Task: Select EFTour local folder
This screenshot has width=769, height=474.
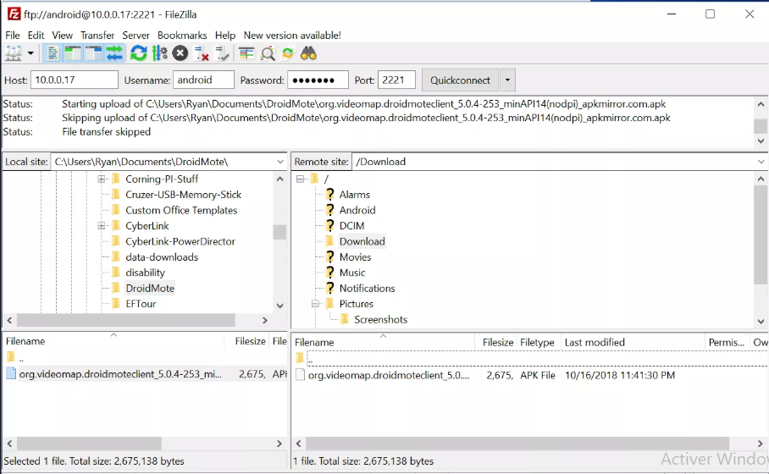Action: pos(141,304)
